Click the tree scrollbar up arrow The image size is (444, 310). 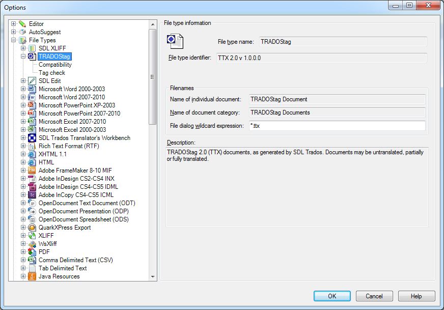[x=153, y=24]
